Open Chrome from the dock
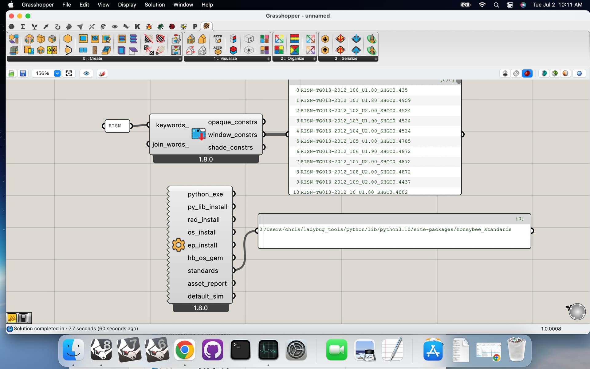Screen dimensions: 590x369 (x=184, y=350)
